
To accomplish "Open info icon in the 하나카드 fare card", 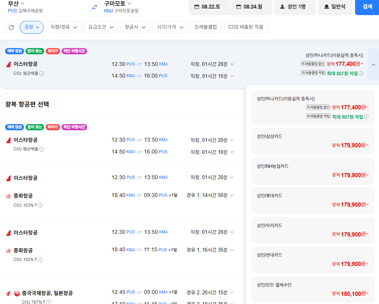I will [x=366, y=117].
